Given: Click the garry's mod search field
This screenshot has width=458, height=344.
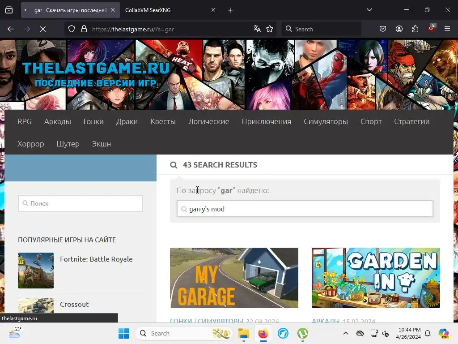Looking at the screenshot, I should (x=305, y=209).
